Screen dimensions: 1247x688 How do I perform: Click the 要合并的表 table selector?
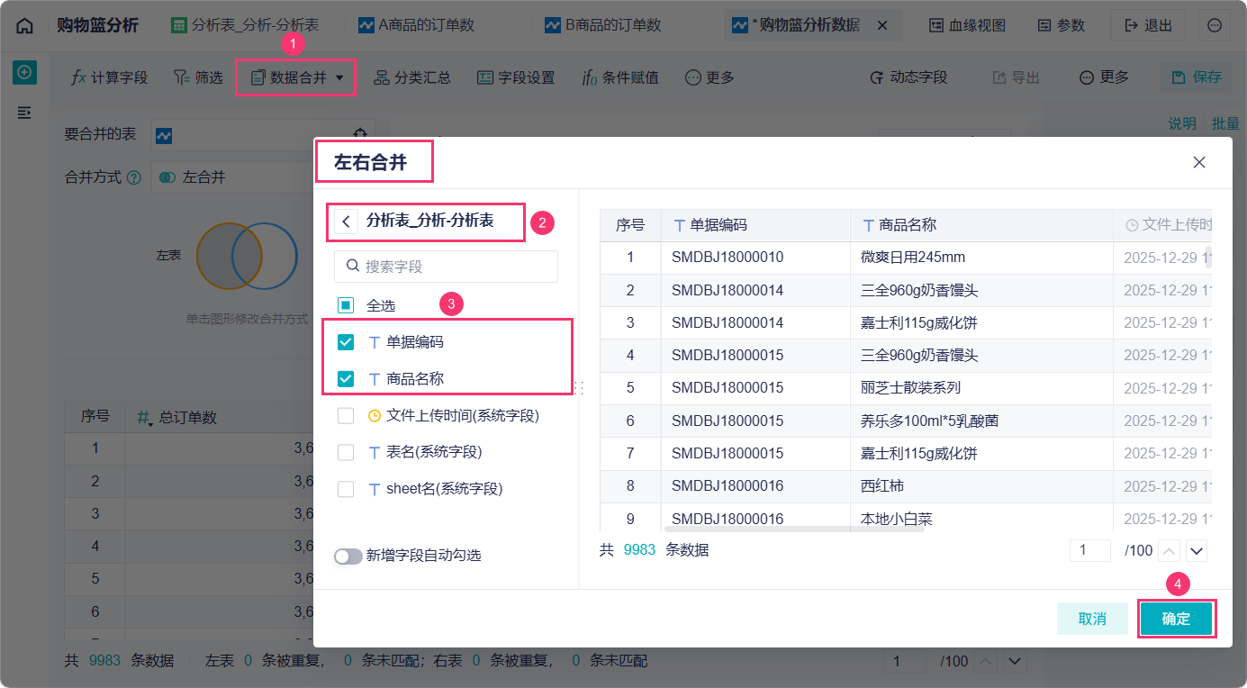coord(264,135)
